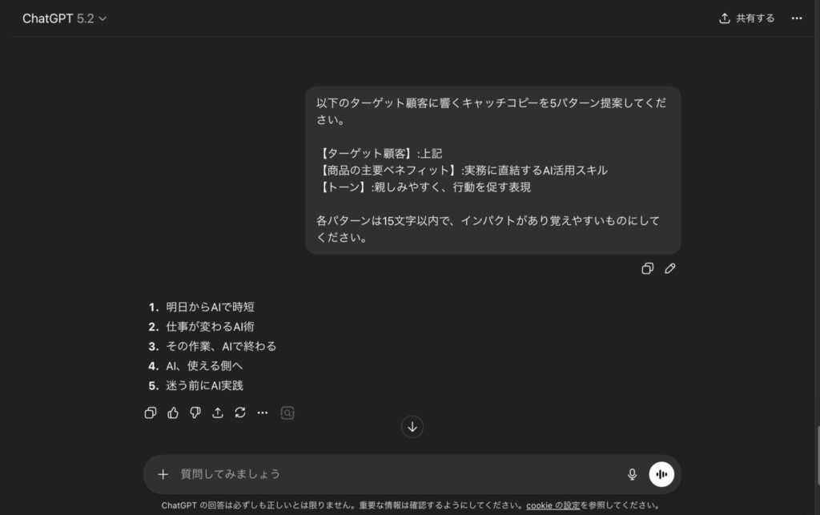Open the ChatGPT 5.2 model selector dropdown
820x515 pixels.
tap(64, 18)
